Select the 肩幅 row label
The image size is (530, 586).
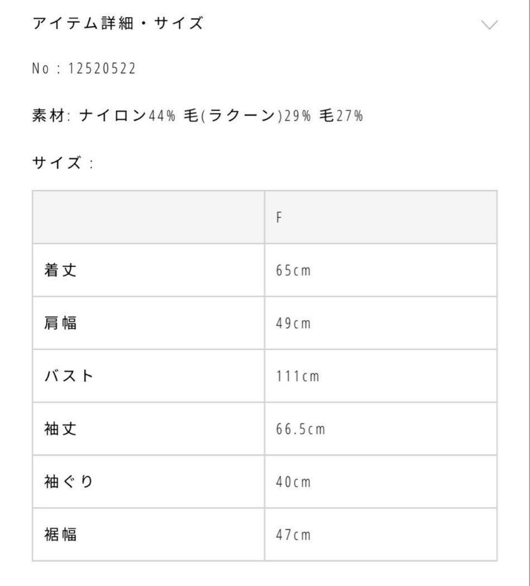[x=60, y=323]
